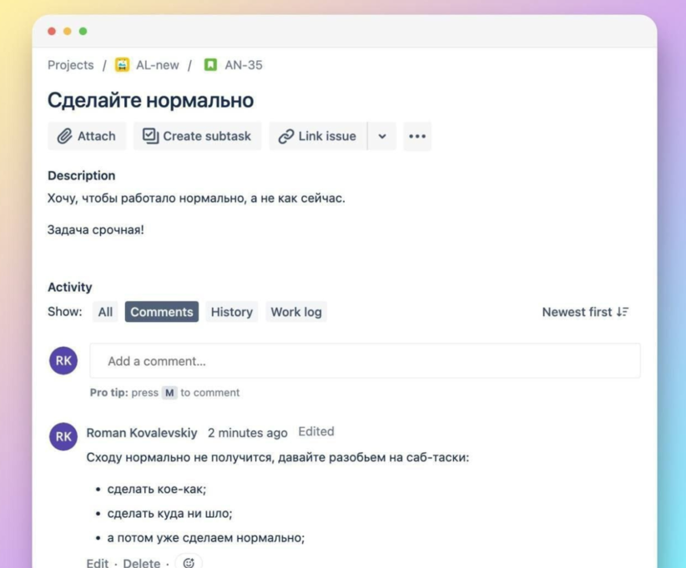Switch to the History activity filter
The height and width of the screenshot is (568, 686).
click(232, 312)
